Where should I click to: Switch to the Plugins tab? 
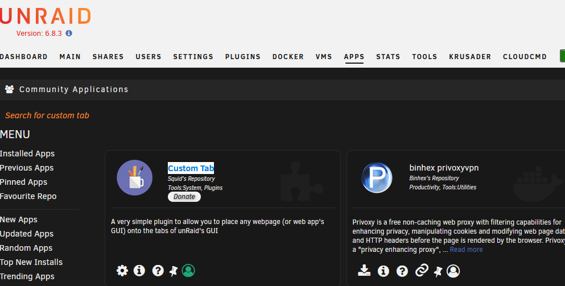point(243,56)
